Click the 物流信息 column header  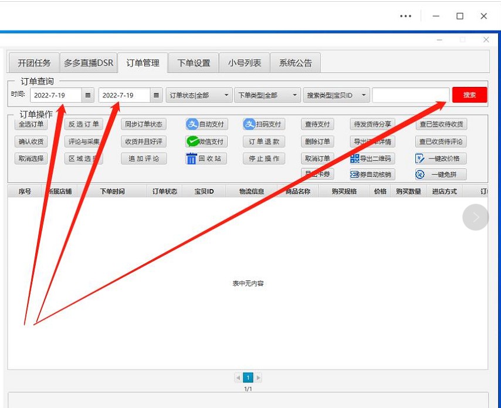252,191
